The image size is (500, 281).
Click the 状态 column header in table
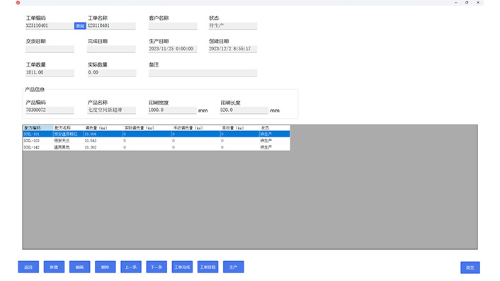(x=275, y=127)
